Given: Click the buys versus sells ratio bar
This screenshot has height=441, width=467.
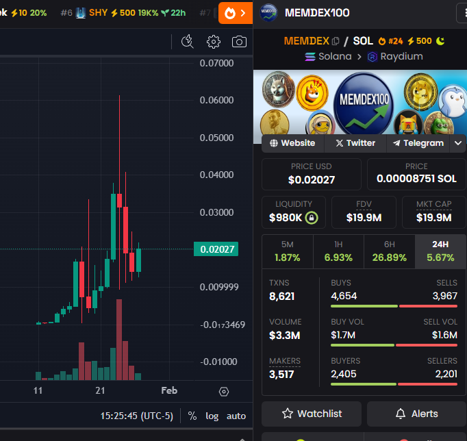Looking at the screenshot, I should click(x=394, y=306).
